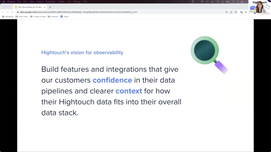Open the Personal bookmarks folder
The height and width of the screenshot is (152, 271).
(x=53, y=17)
